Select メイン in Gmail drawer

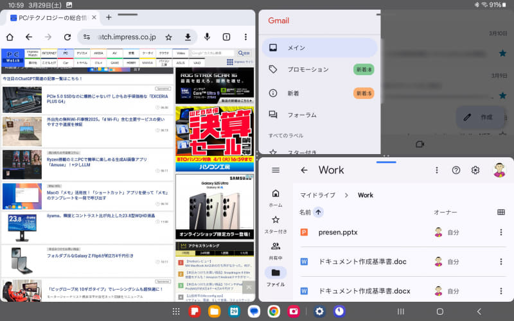pyautogui.click(x=319, y=48)
